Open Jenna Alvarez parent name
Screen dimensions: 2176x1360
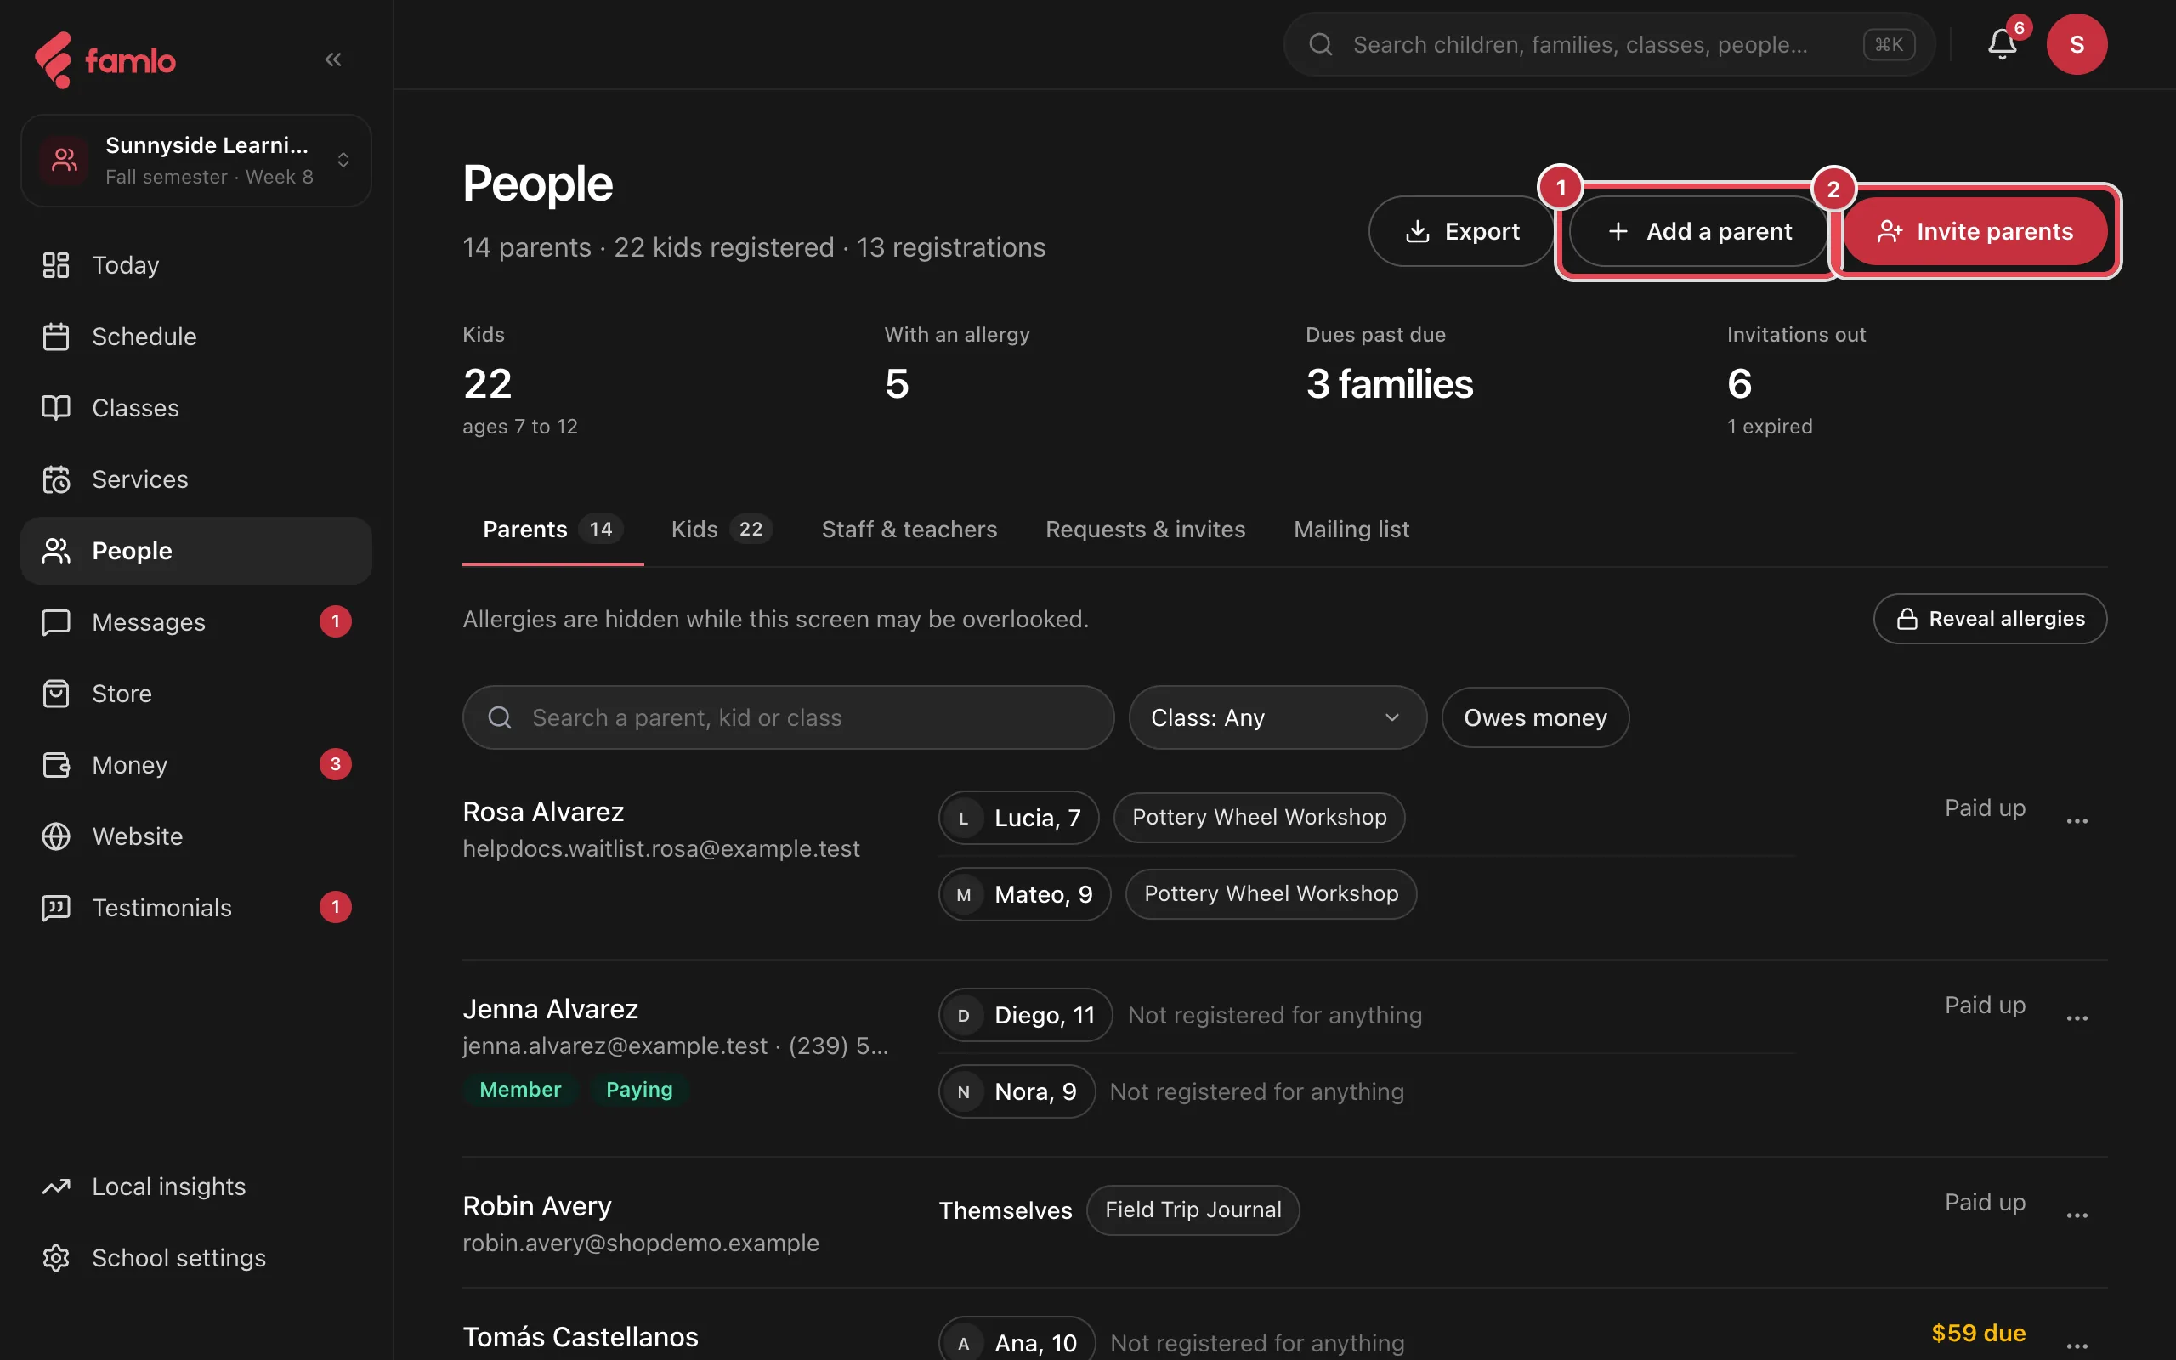pyautogui.click(x=550, y=1008)
